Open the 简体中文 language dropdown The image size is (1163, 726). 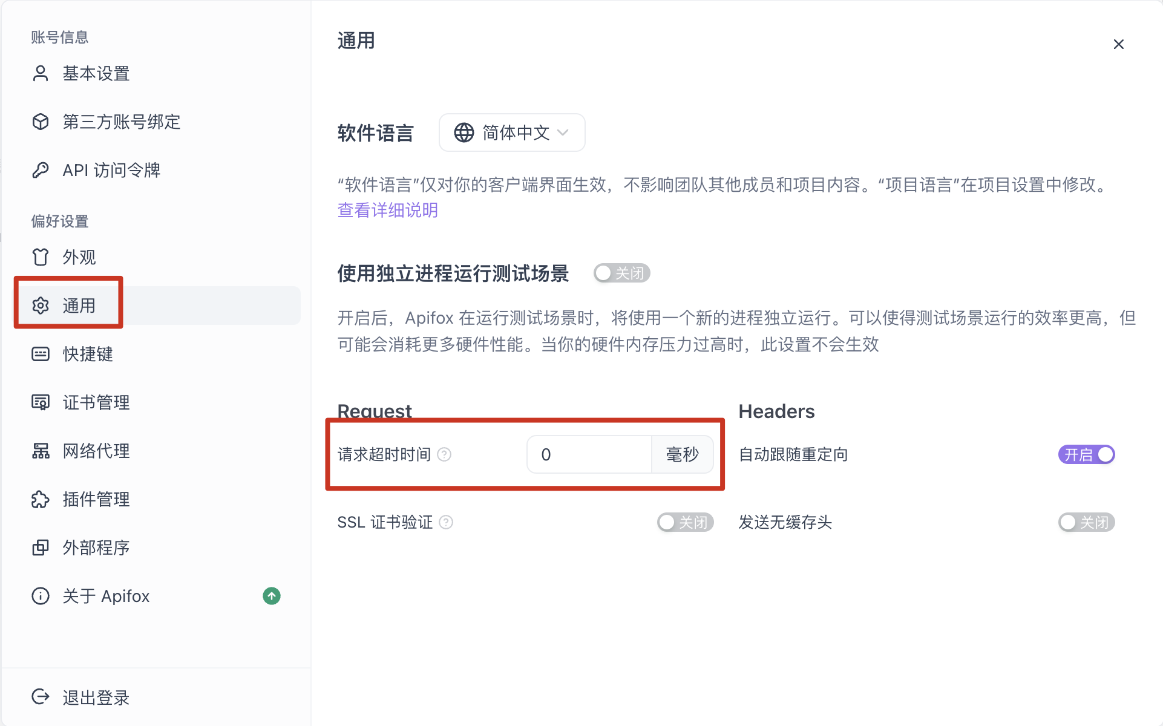(x=511, y=132)
